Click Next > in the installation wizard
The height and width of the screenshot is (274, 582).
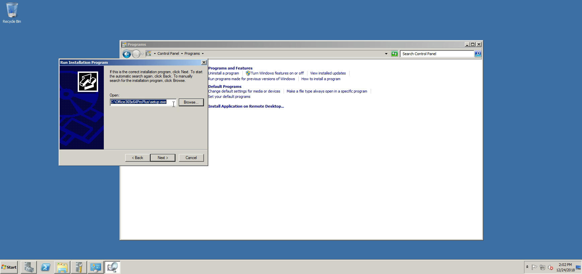(x=162, y=158)
